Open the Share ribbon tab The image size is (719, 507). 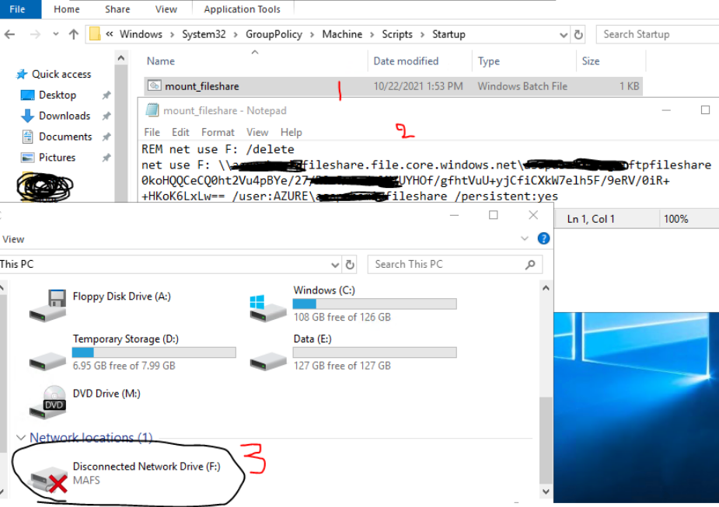pos(117,9)
